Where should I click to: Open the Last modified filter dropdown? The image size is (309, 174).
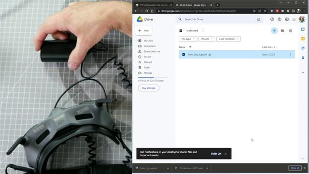(x=228, y=39)
